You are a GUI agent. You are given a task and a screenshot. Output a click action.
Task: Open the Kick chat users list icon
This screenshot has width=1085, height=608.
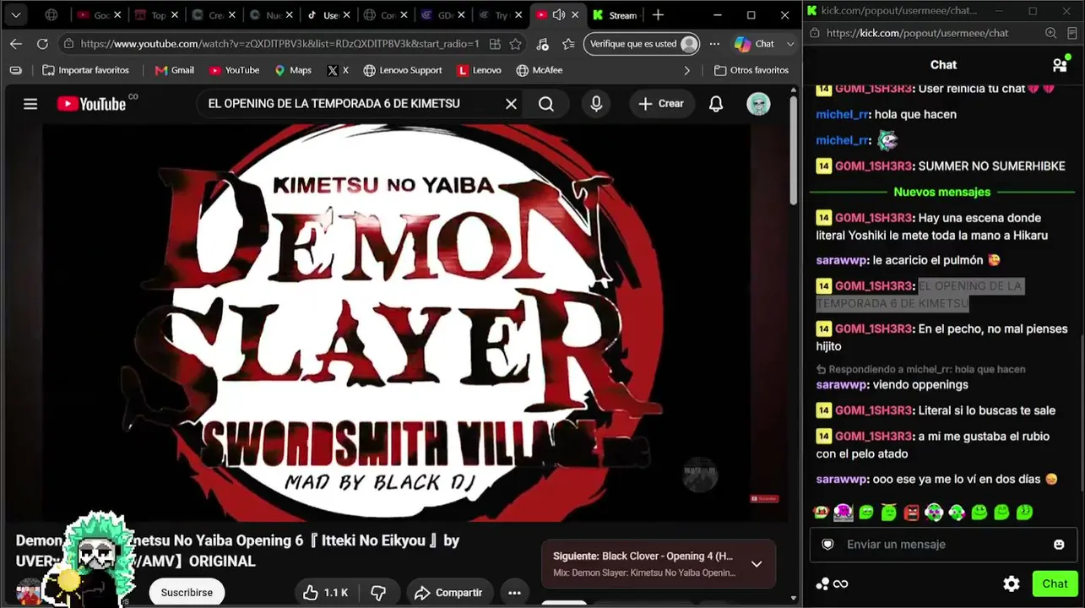1061,65
